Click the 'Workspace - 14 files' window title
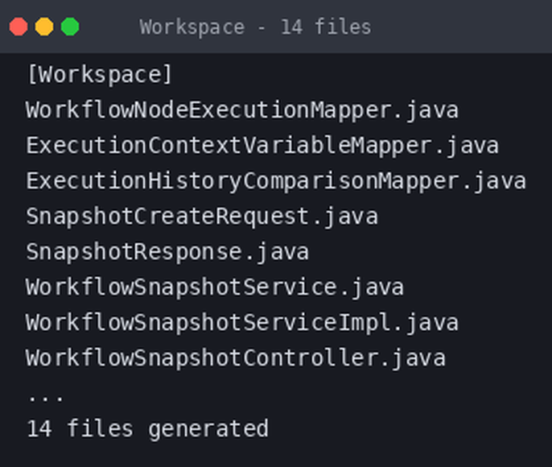The image size is (552, 467). tap(255, 27)
